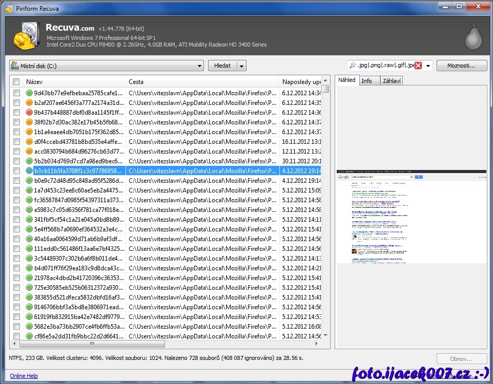Click the Moznosti... button

(462, 66)
